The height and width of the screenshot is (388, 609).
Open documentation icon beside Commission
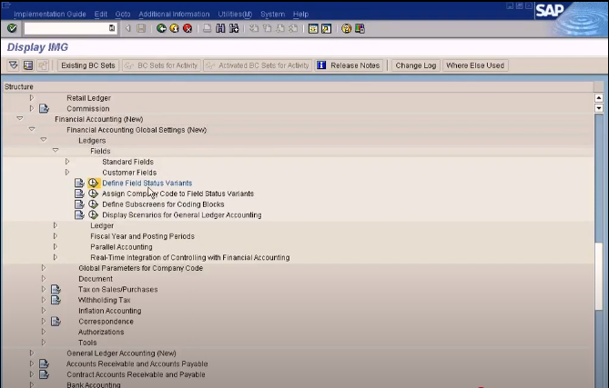pos(44,108)
